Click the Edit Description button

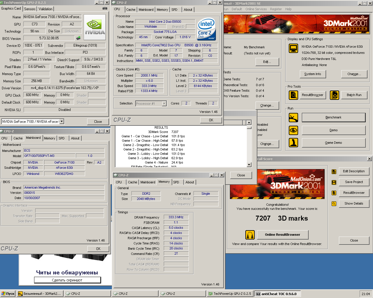pos(354,171)
